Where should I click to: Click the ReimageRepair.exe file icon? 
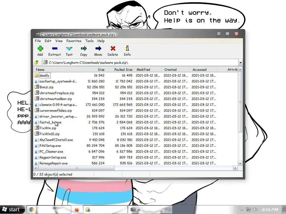click(37, 163)
